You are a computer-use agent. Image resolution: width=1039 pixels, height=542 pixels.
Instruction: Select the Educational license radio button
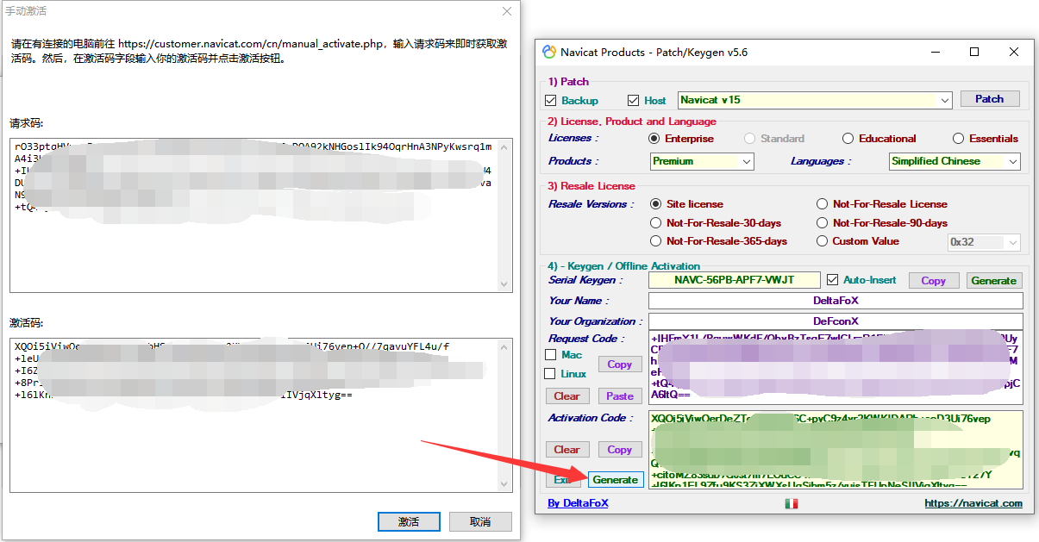pos(848,139)
